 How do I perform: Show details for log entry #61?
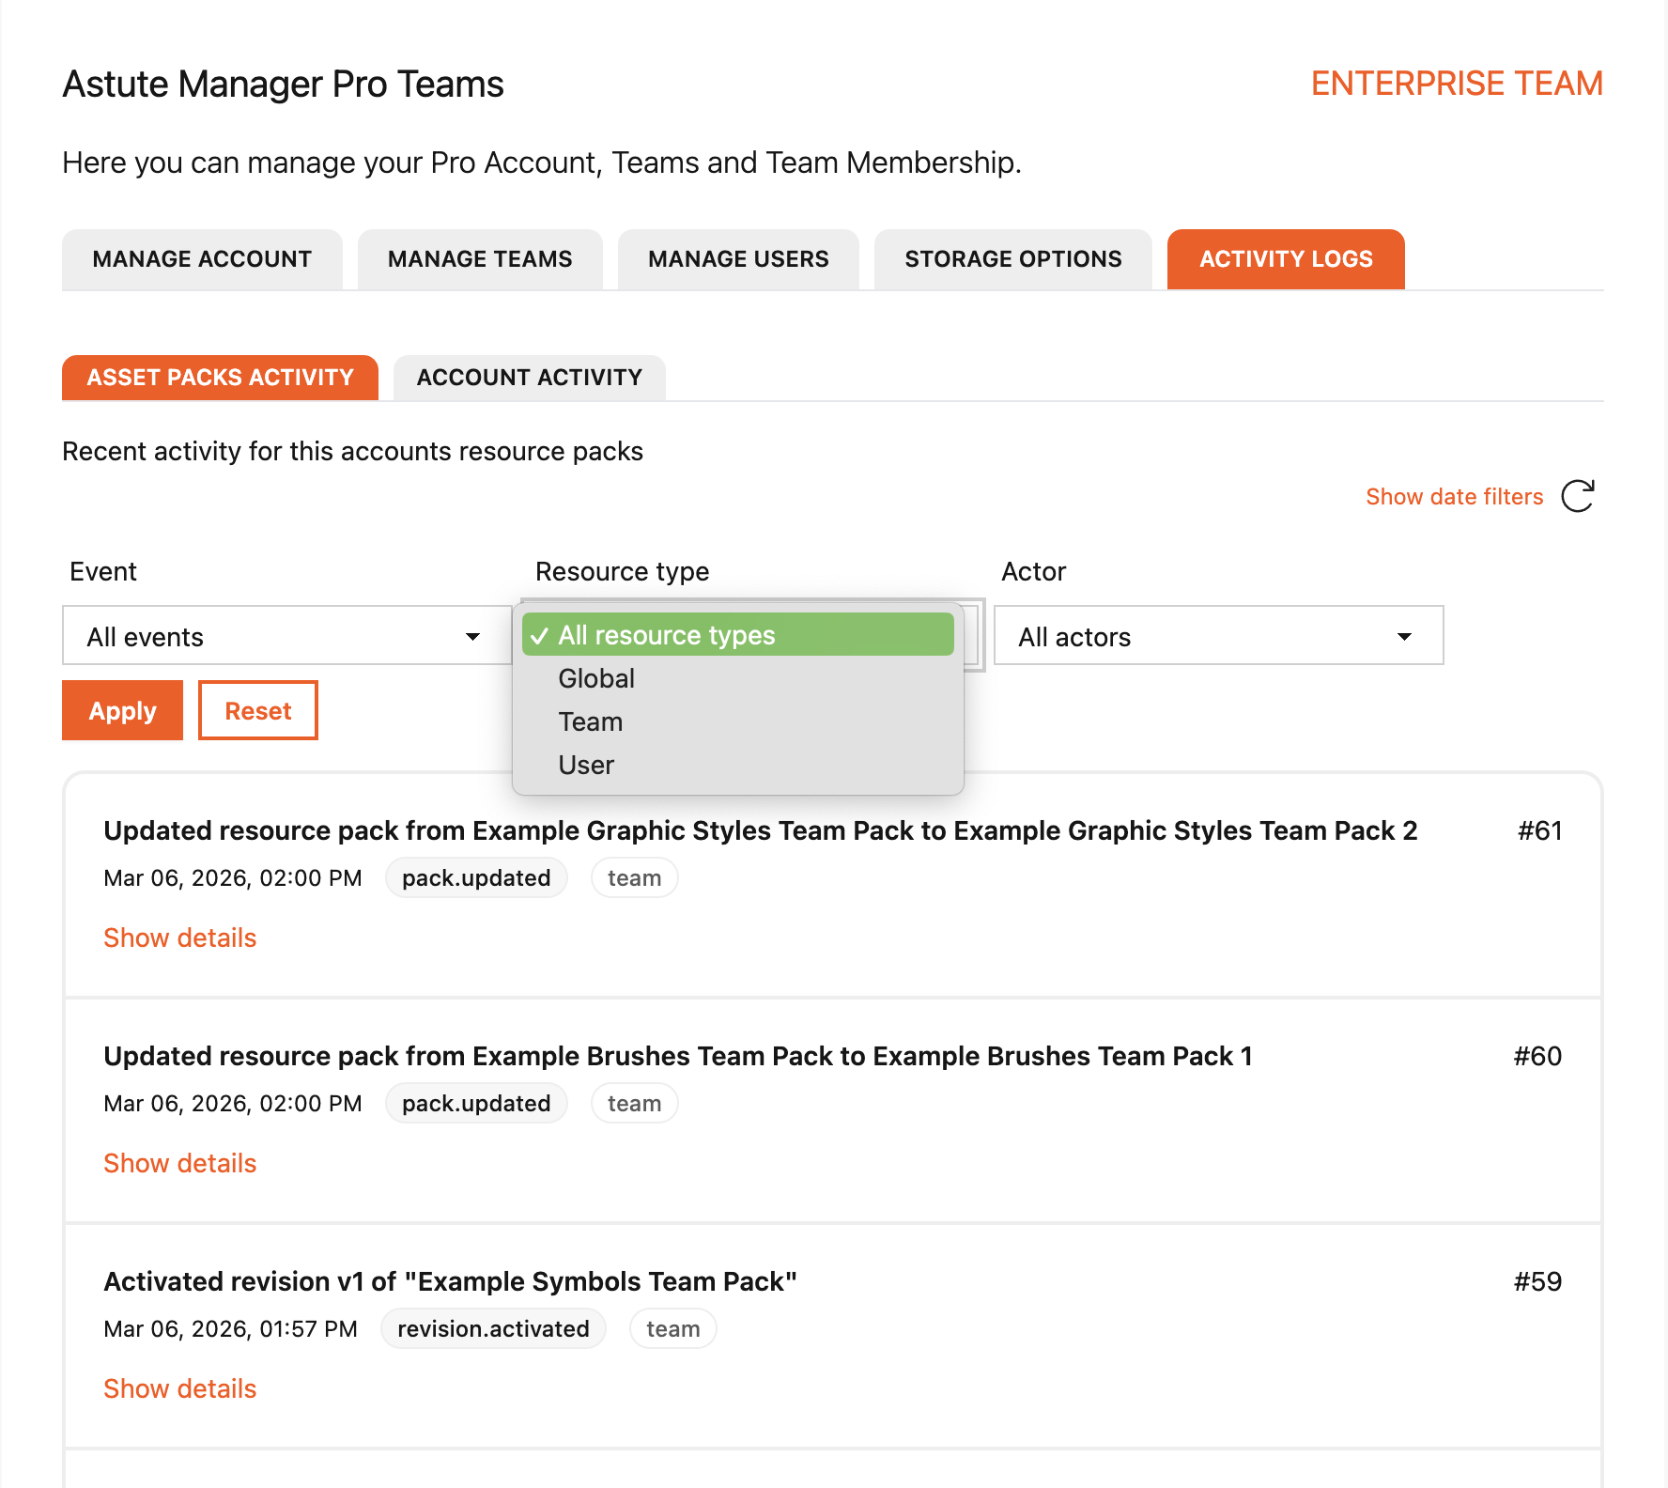[179, 938]
